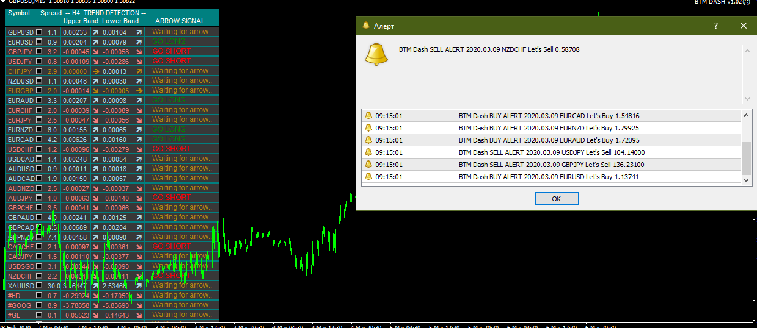The height and width of the screenshot is (328, 757).
Task: Click alert list scroll-down arrow
Action: [747, 180]
